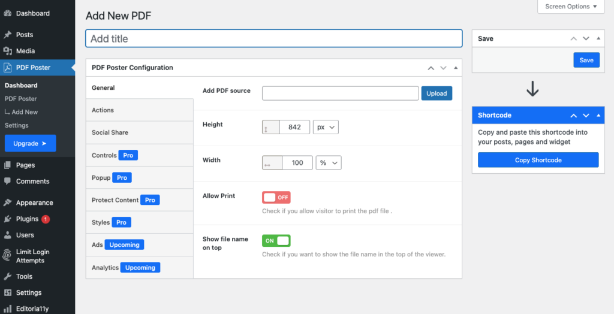Toggle the Allow Print switch on
614x314 pixels.
276,197
